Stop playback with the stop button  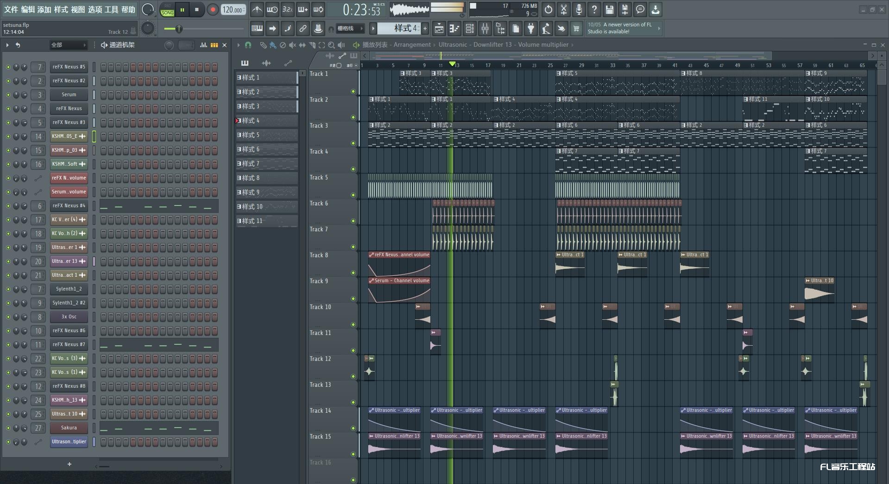pos(197,9)
